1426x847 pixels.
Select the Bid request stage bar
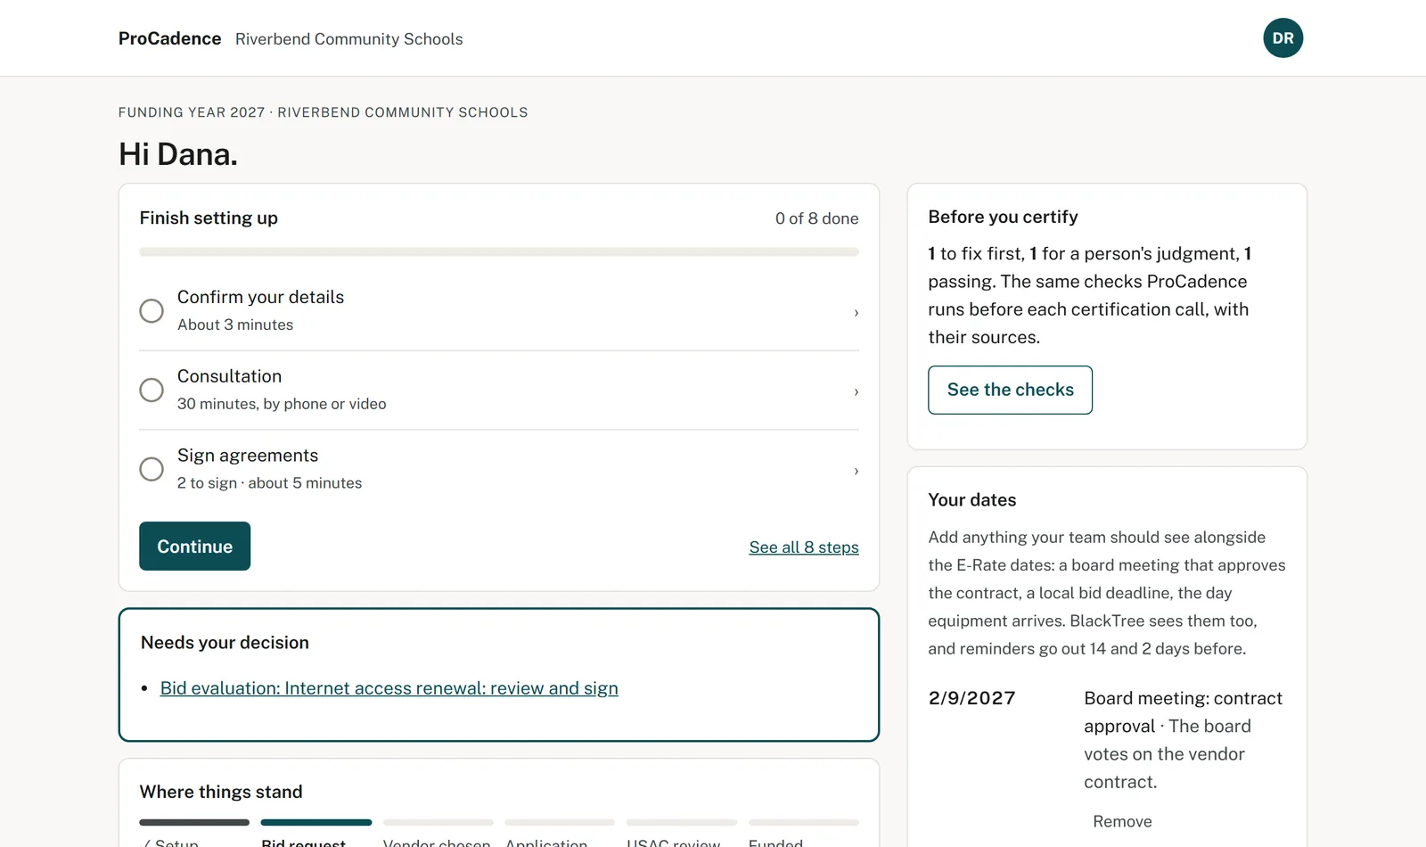(x=316, y=822)
